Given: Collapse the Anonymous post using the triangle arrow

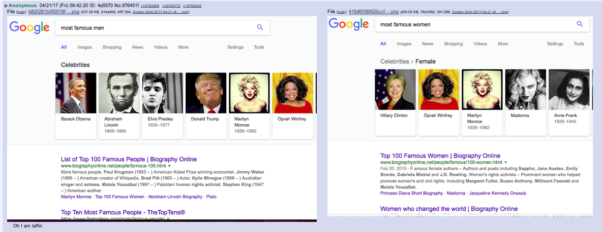Looking at the screenshot, I should pos(6,6).
